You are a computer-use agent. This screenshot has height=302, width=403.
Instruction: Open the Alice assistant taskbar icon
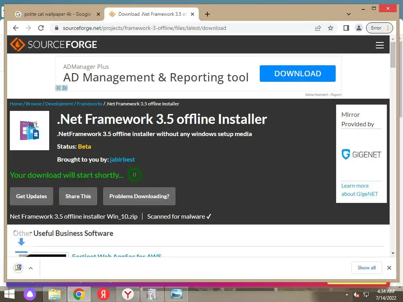30,294
